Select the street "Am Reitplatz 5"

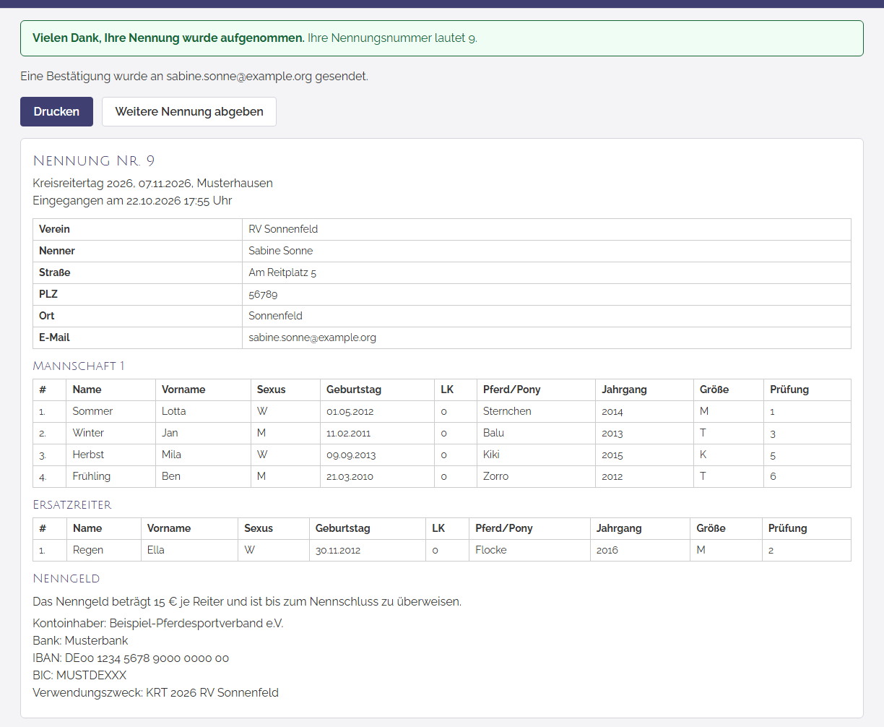(x=282, y=272)
